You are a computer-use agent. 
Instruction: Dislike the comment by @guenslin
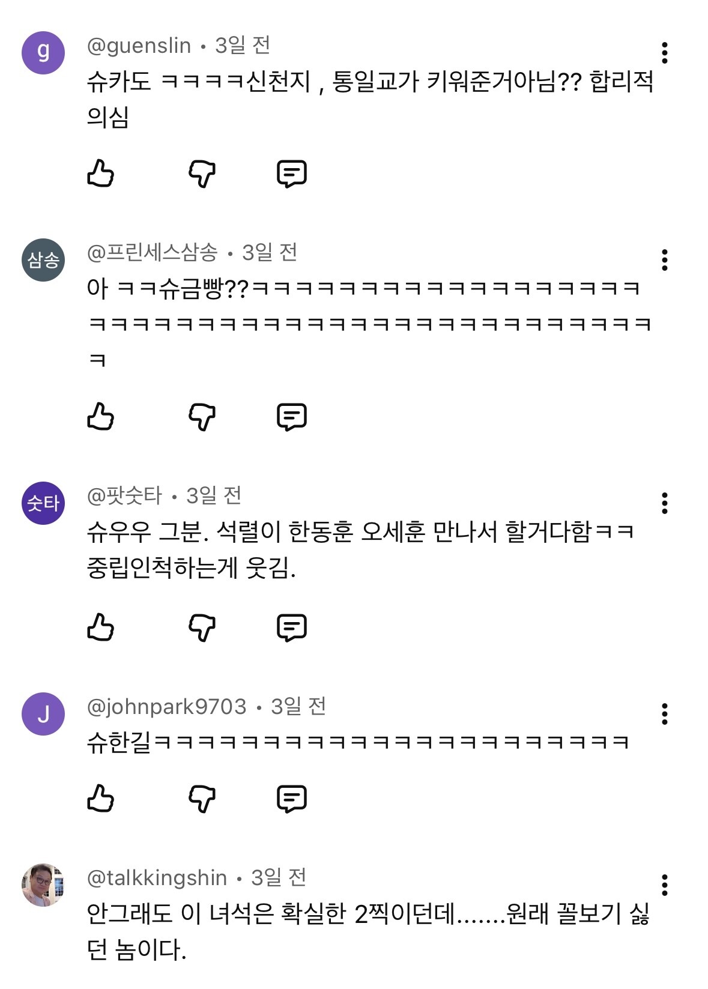pos(202,174)
